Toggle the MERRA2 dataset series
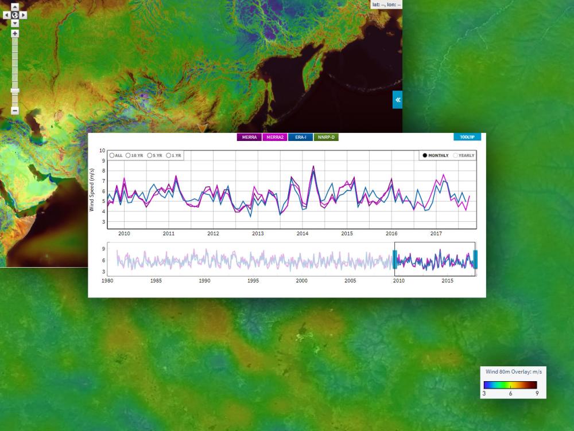This screenshot has width=574, height=431. (x=275, y=137)
